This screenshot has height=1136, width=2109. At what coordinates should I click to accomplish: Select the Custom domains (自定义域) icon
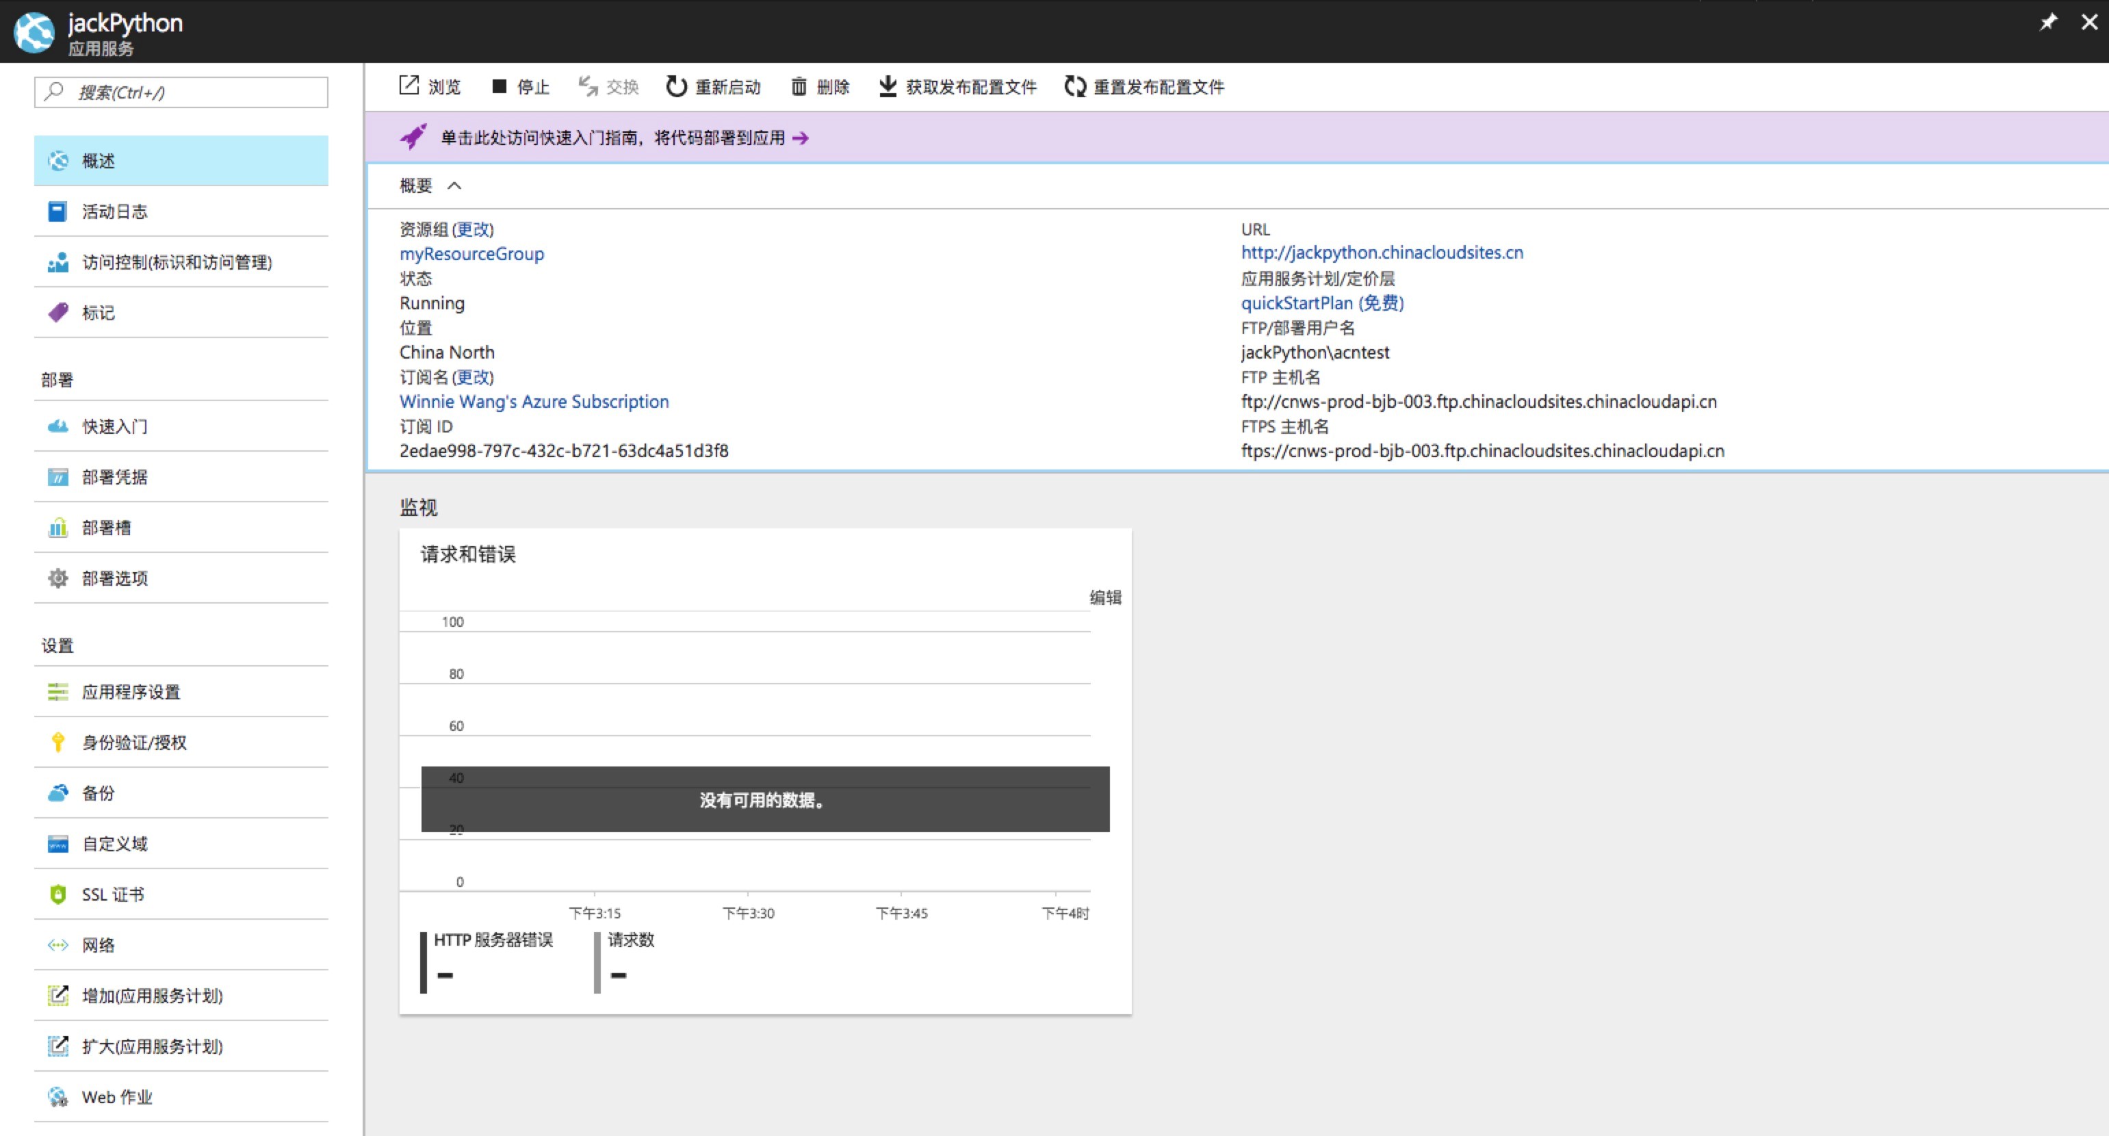(x=57, y=844)
